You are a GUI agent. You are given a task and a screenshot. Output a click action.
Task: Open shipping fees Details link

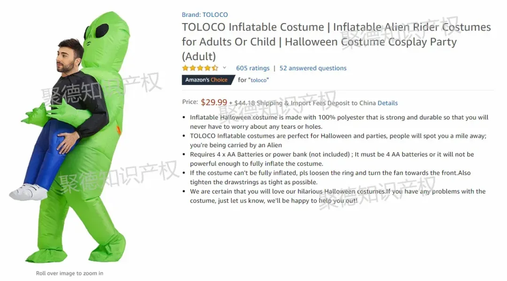click(388, 103)
